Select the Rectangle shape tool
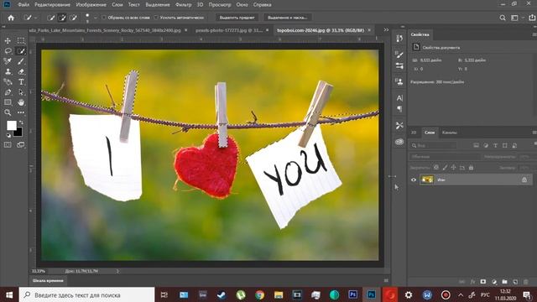Image resolution: width=537 pixels, height=302 pixels. (x=8, y=102)
